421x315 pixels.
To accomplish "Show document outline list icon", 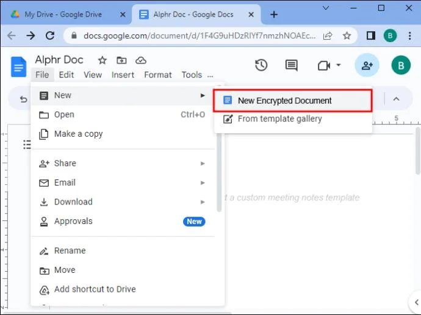I will click(27, 145).
